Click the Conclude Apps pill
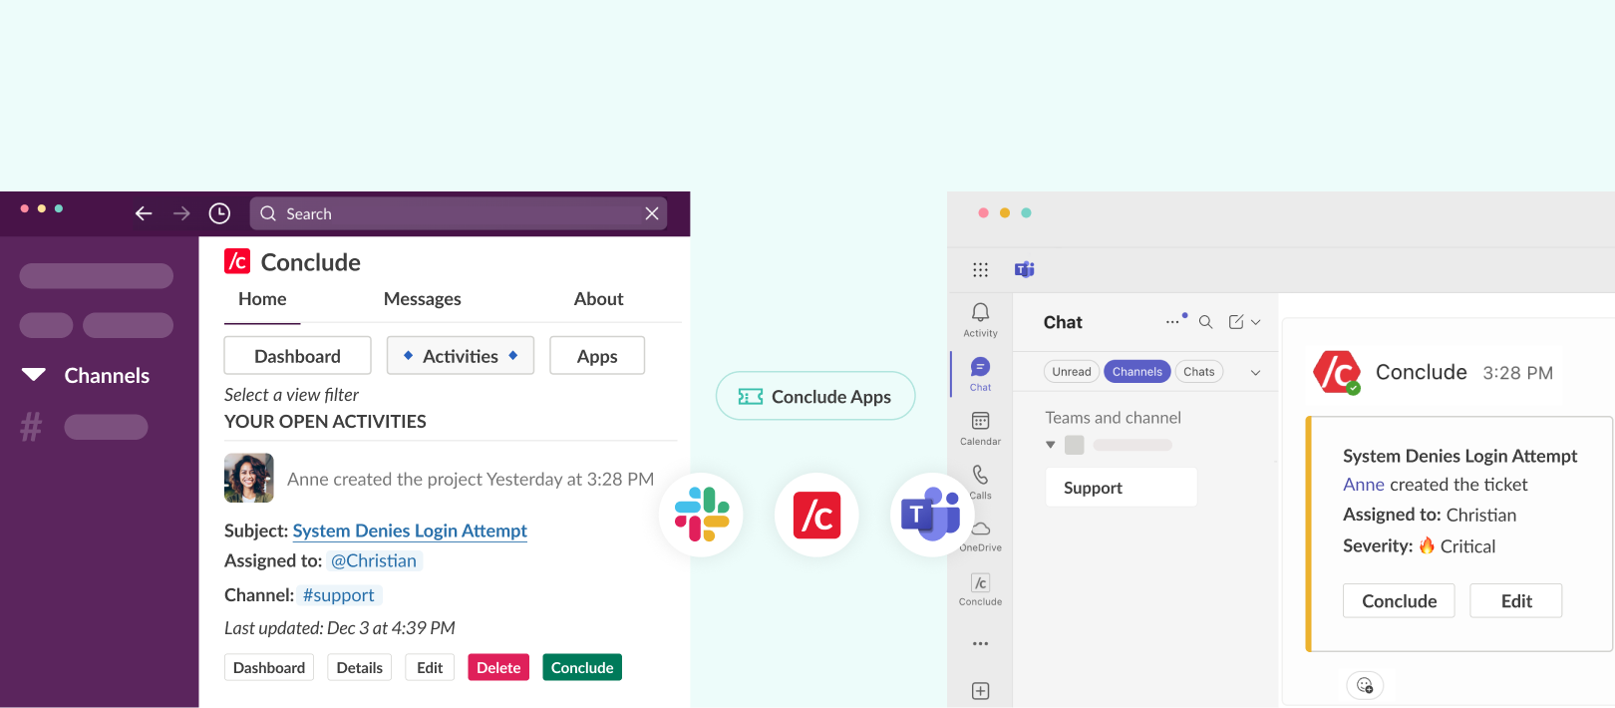Viewport: 1615px width, 708px height. tap(815, 396)
